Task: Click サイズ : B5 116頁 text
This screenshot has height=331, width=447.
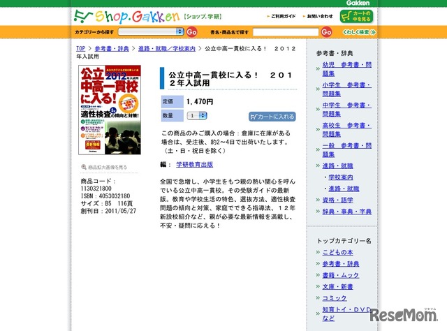Action: pyautogui.click(x=107, y=204)
